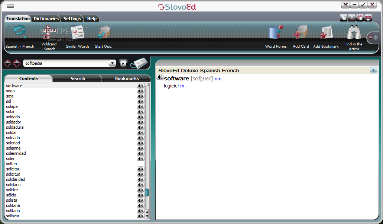Select the word solitaria in list

pos(13,205)
